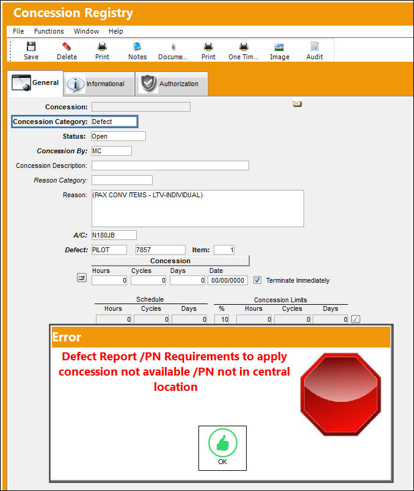The height and width of the screenshot is (491, 414).
Task: Click the One Time print icon
Action: pyautogui.click(x=244, y=47)
